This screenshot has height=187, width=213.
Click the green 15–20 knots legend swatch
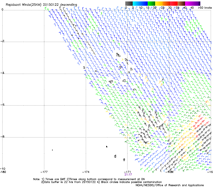point(151,3)
